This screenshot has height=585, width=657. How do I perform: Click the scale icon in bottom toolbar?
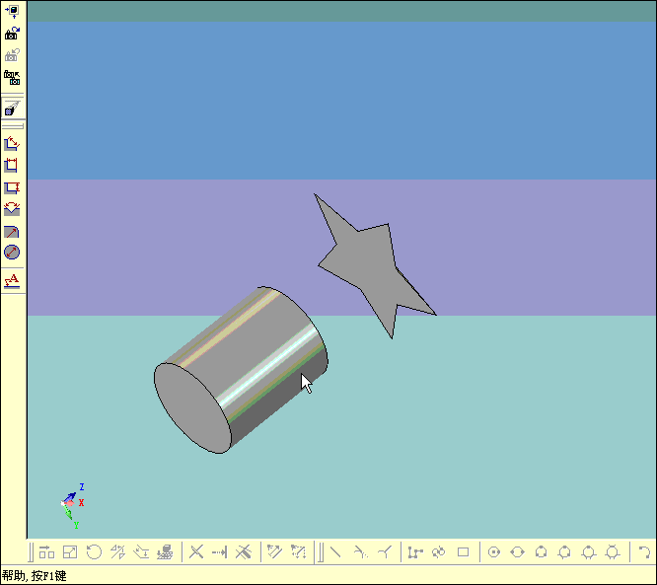70,552
